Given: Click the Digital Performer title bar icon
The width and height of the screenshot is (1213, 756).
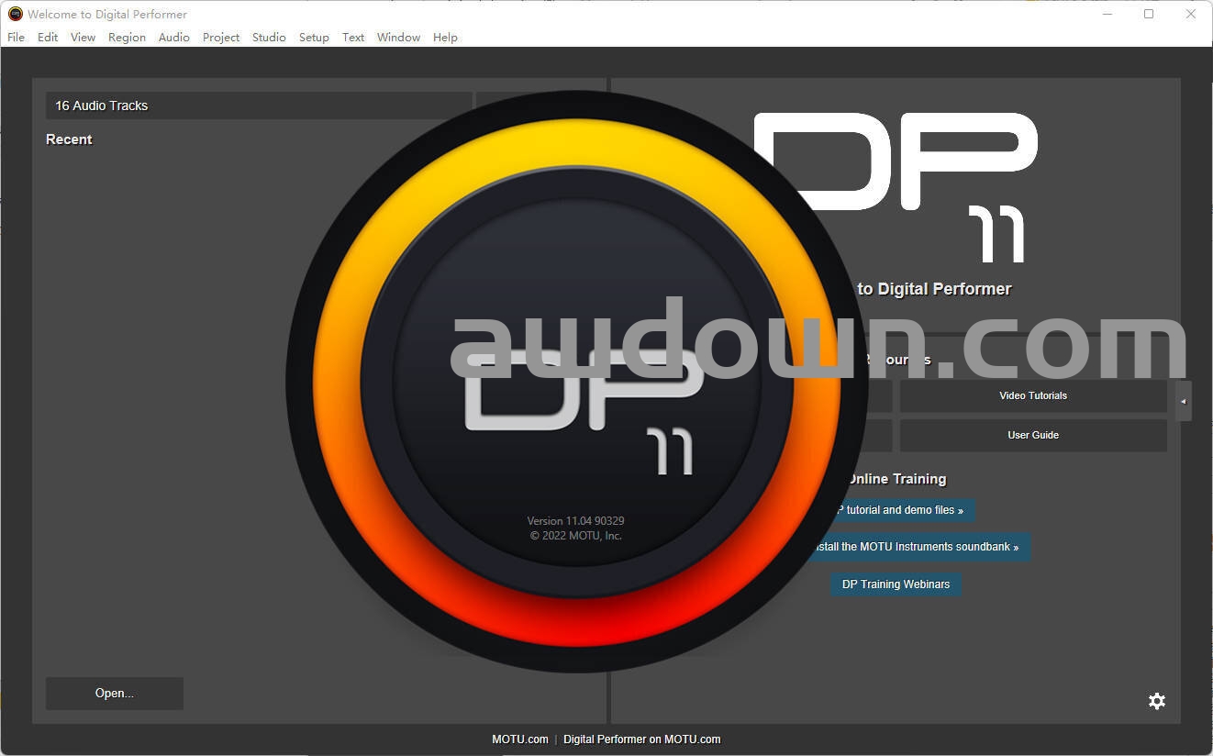Looking at the screenshot, I should [15, 14].
